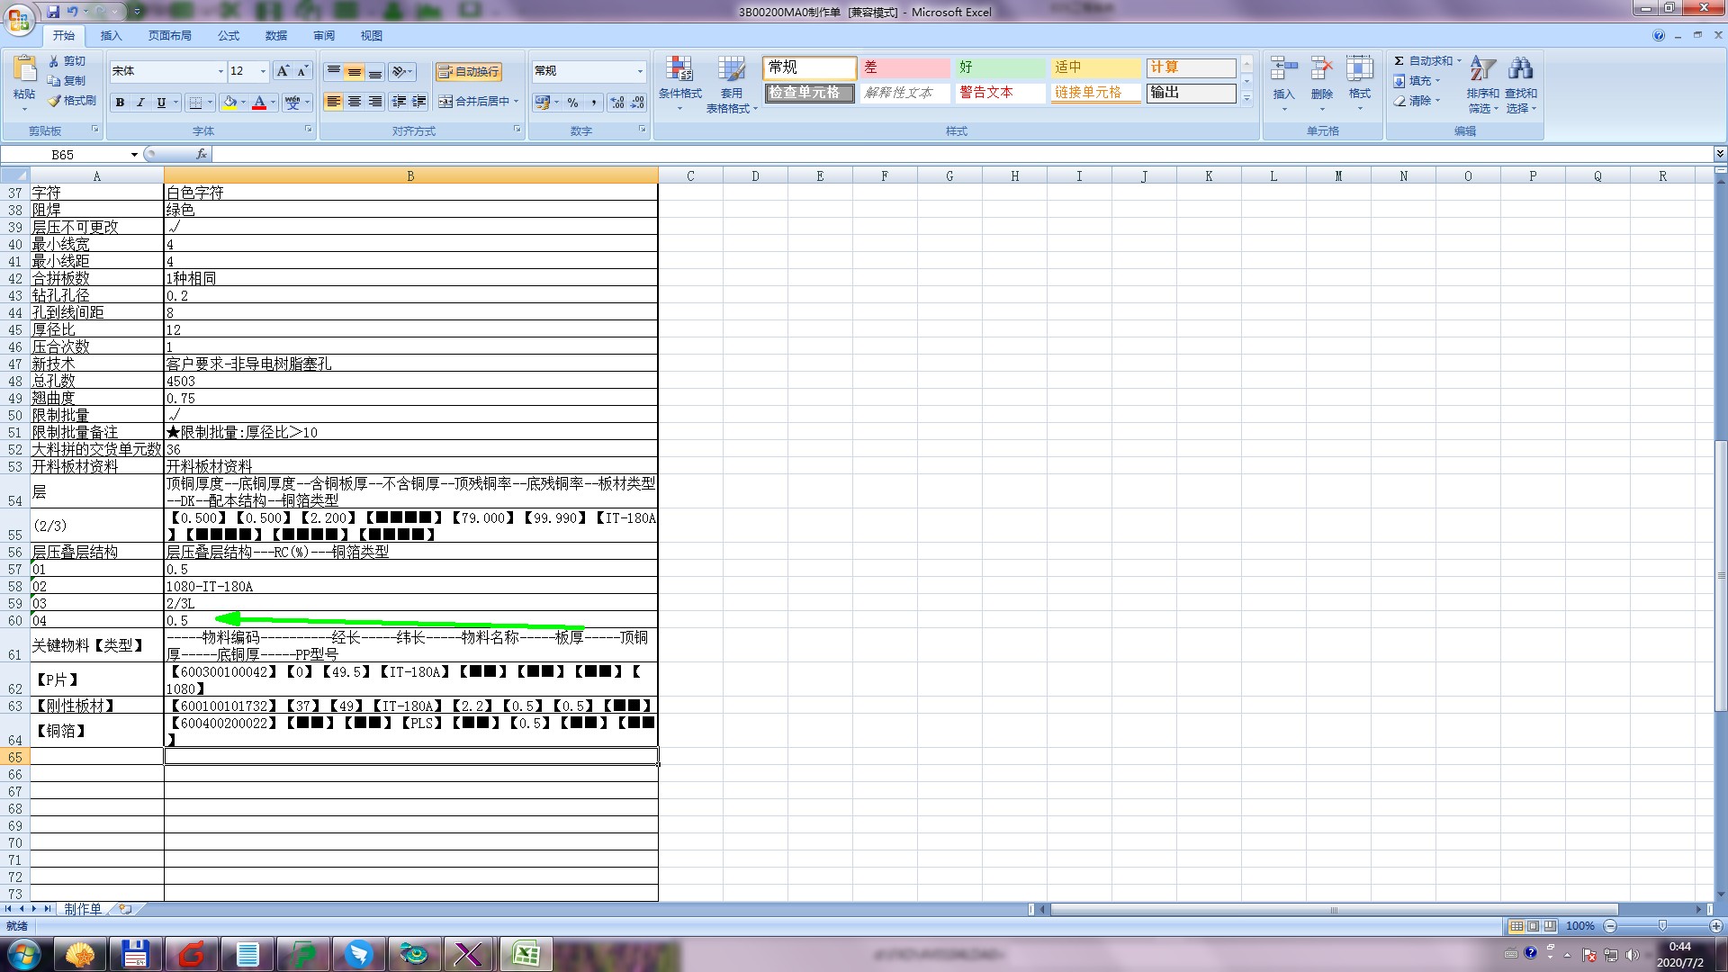The image size is (1728, 972).
Task: Toggle Wrap Text (自动换行) button
Action: (468, 72)
